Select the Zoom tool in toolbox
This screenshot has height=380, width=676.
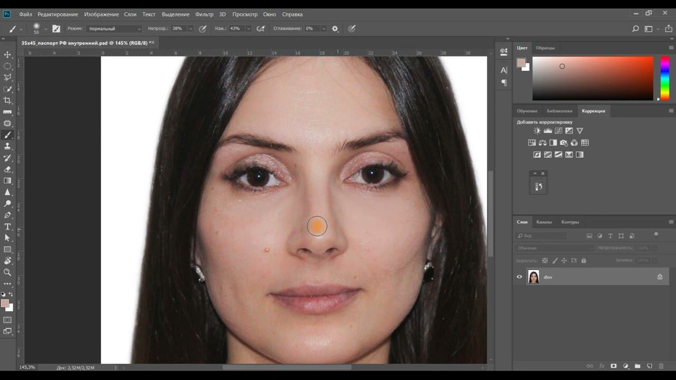7,272
